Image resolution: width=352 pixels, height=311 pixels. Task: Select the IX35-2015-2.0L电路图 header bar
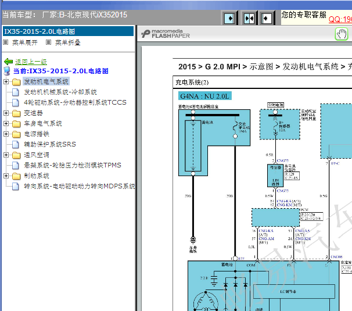[x=68, y=31]
